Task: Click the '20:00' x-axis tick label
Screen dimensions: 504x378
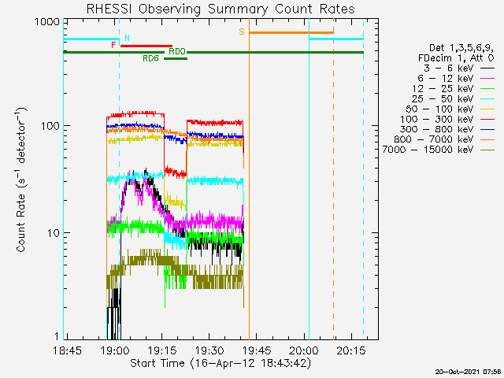Action: (x=304, y=350)
